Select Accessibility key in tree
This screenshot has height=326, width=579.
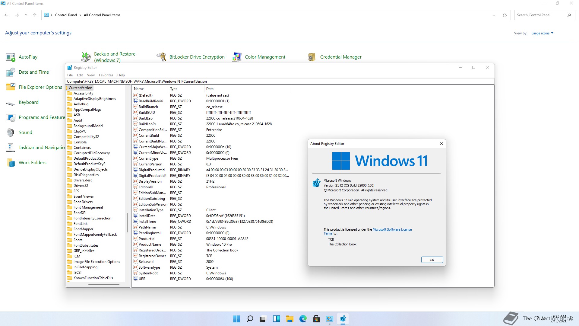tap(83, 93)
